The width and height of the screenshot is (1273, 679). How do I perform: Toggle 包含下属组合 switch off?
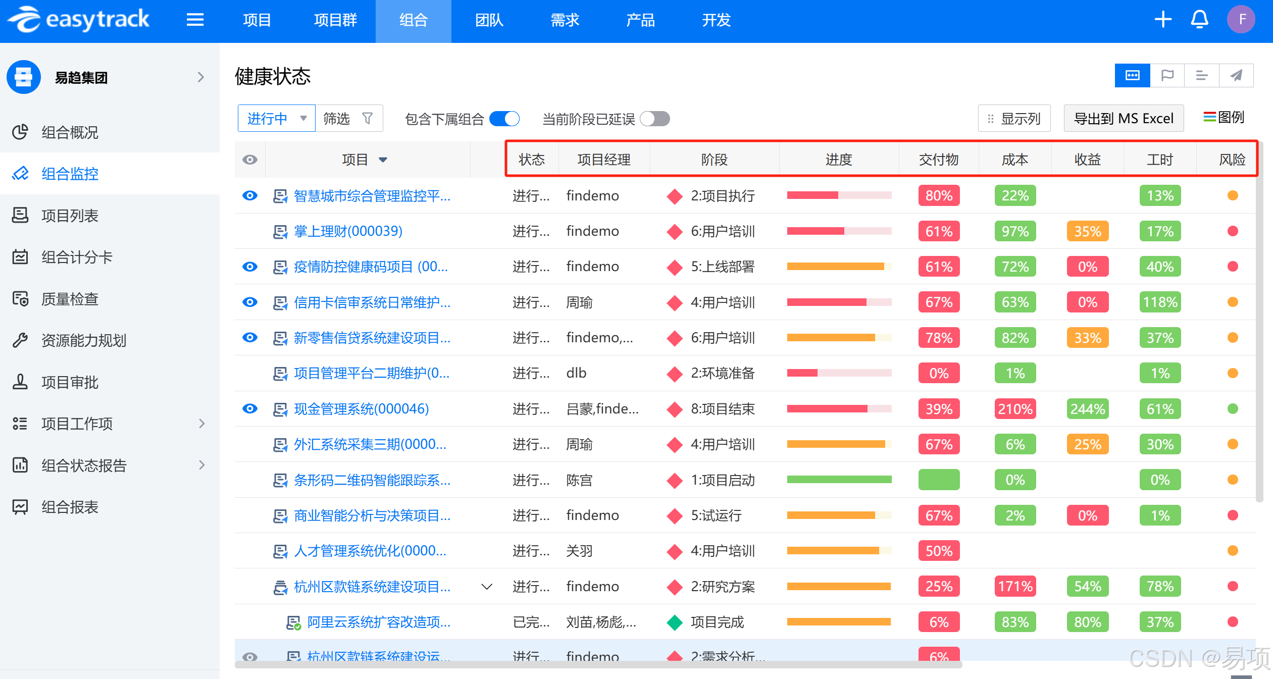click(504, 119)
